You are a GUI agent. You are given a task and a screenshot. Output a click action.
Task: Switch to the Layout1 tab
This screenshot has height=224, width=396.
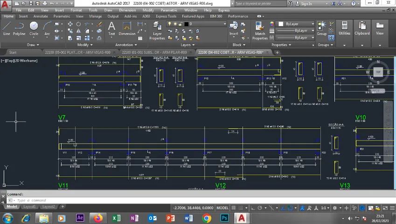[29, 207]
